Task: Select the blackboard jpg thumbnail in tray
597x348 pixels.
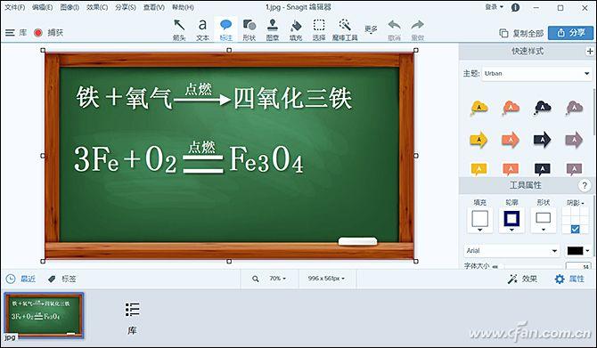Action: (x=44, y=315)
